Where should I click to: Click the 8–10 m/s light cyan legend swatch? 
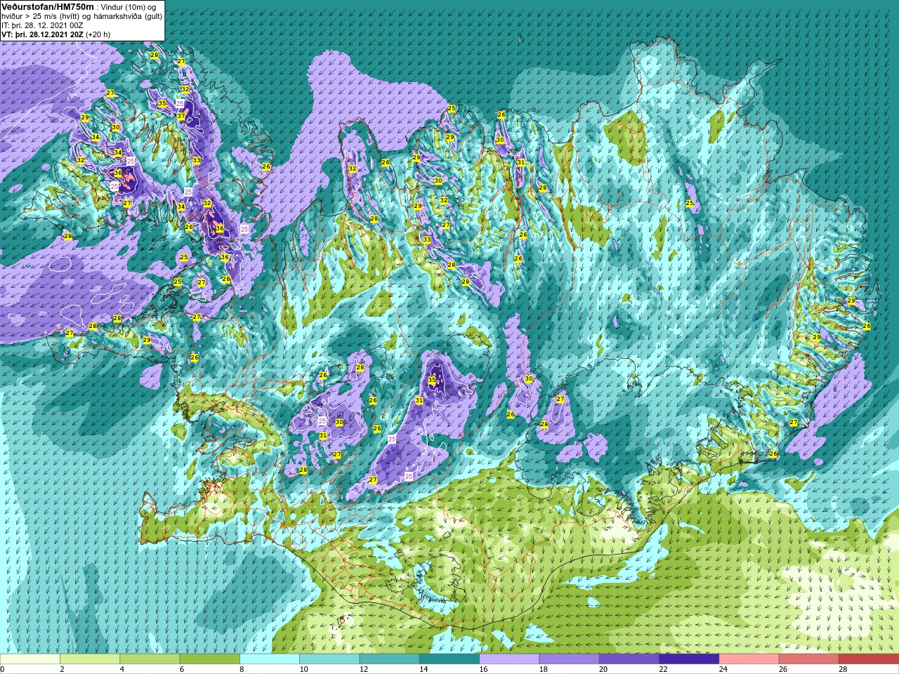pos(270,659)
